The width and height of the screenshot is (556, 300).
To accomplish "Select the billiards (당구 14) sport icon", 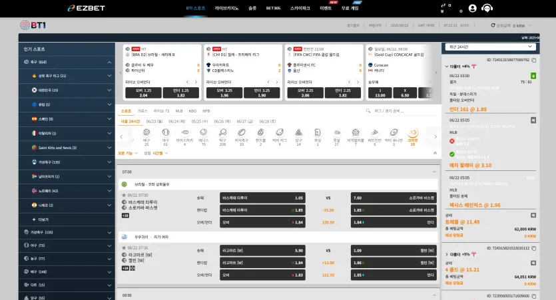I will click(x=298, y=132).
